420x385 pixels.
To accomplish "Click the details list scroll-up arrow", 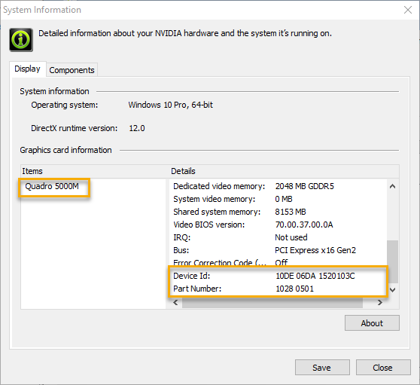I will coord(392,186).
